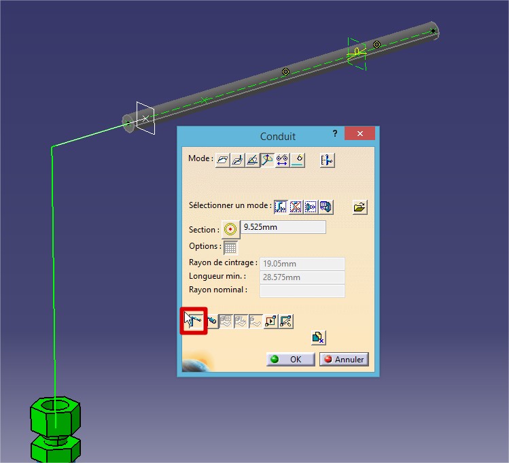Screen dimensions: 509x463
Task: Select the routing mode icon with circle above line
Action: [x=298, y=160]
